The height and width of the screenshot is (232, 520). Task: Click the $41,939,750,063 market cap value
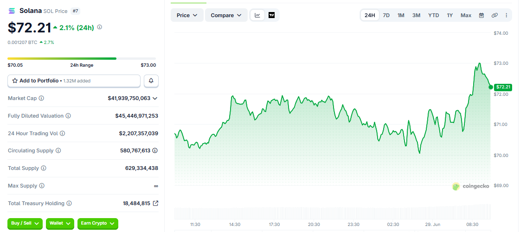click(129, 98)
